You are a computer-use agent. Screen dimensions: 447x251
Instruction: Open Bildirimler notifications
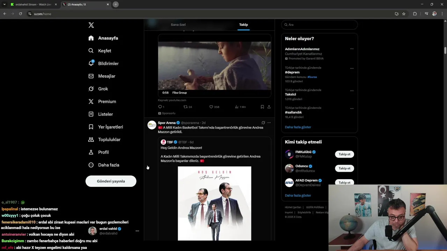coord(104,63)
